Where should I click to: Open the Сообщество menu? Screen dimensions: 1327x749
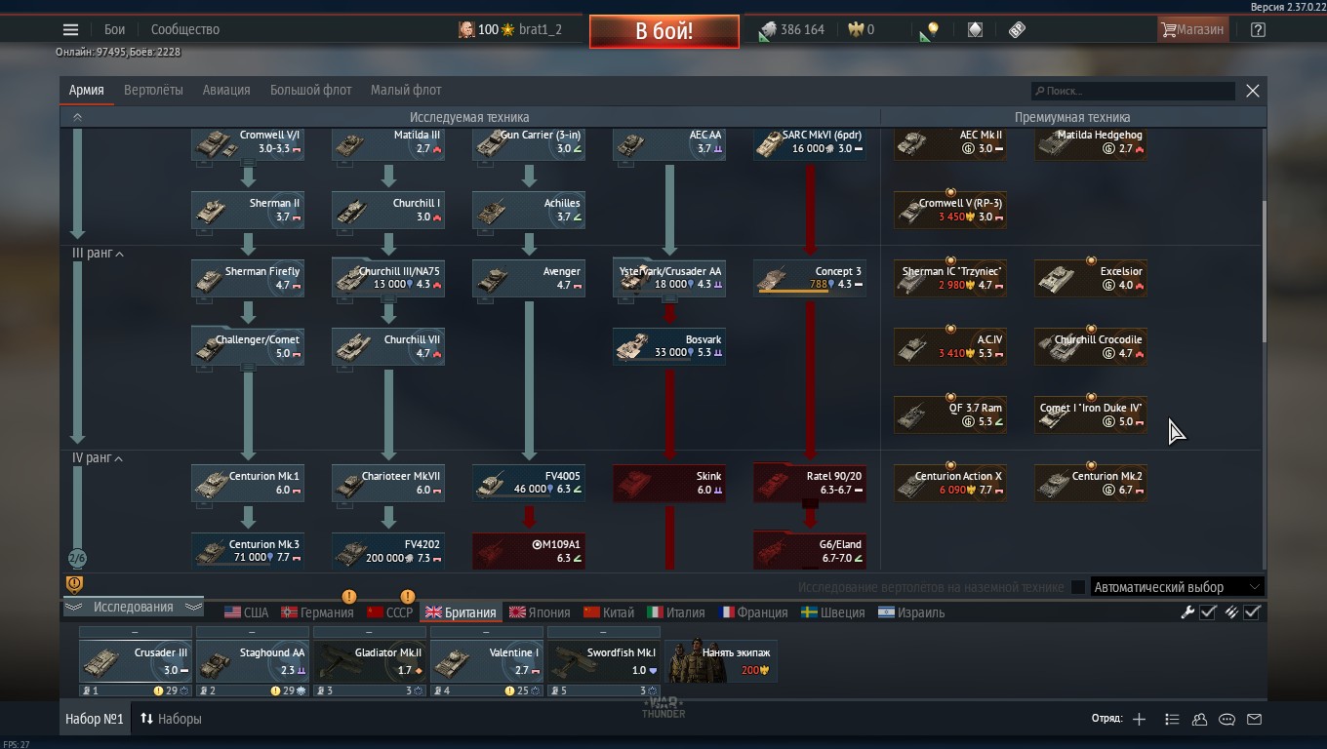[185, 29]
